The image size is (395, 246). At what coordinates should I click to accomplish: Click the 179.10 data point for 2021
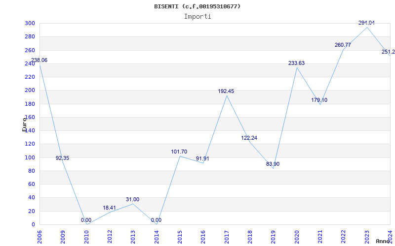coord(319,100)
